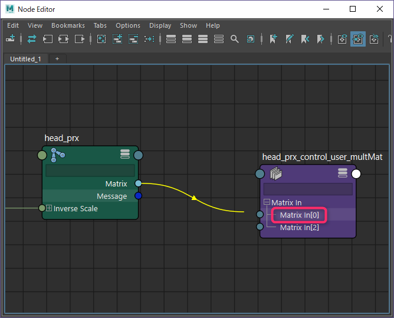Expand the Inverse Scale attribute
Screen dimensions: 394x318
pos(50,208)
